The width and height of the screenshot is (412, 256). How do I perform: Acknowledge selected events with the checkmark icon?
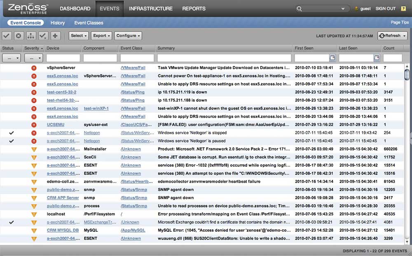[x=7, y=36]
